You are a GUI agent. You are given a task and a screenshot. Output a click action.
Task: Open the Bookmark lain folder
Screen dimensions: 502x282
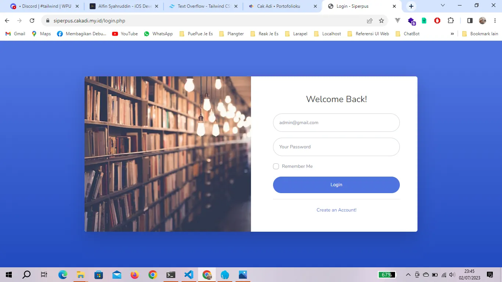pos(480,34)
